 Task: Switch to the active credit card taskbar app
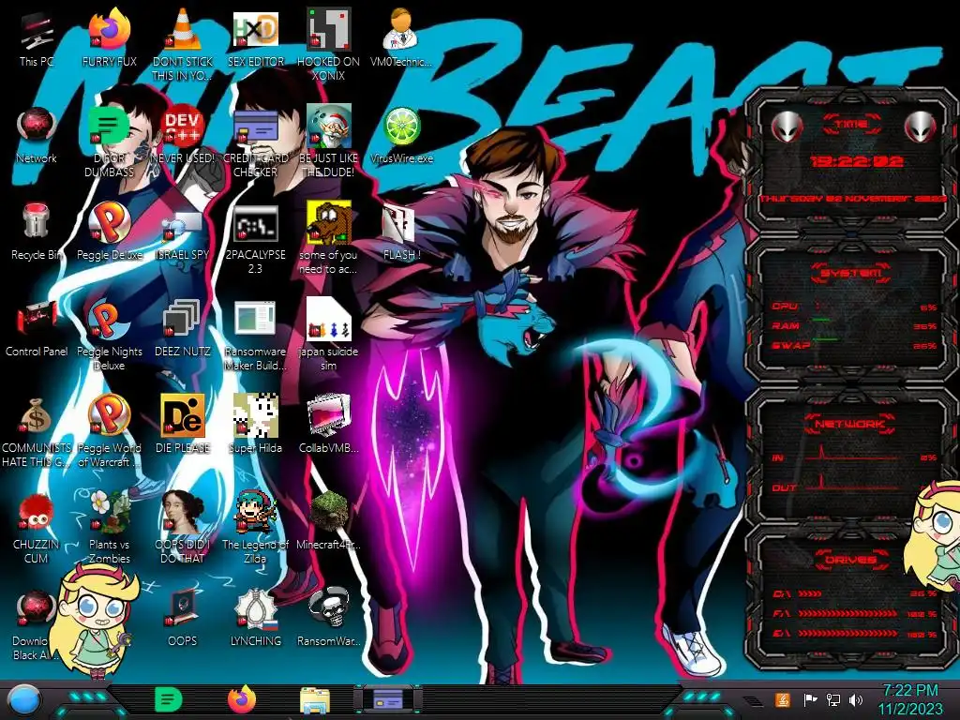click(387, 699)
